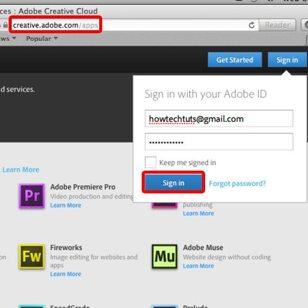Click the padlock icon in address bar

tap(6, 25)
